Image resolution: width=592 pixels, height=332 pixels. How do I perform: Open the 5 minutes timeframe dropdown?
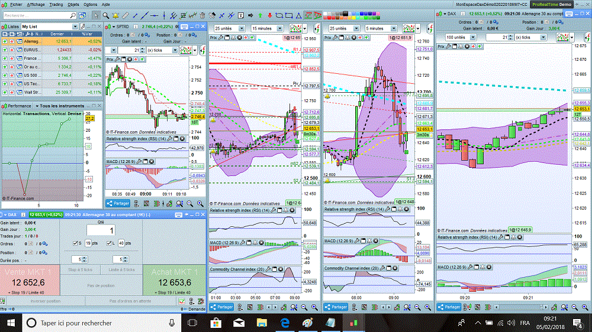coord(394,28)
